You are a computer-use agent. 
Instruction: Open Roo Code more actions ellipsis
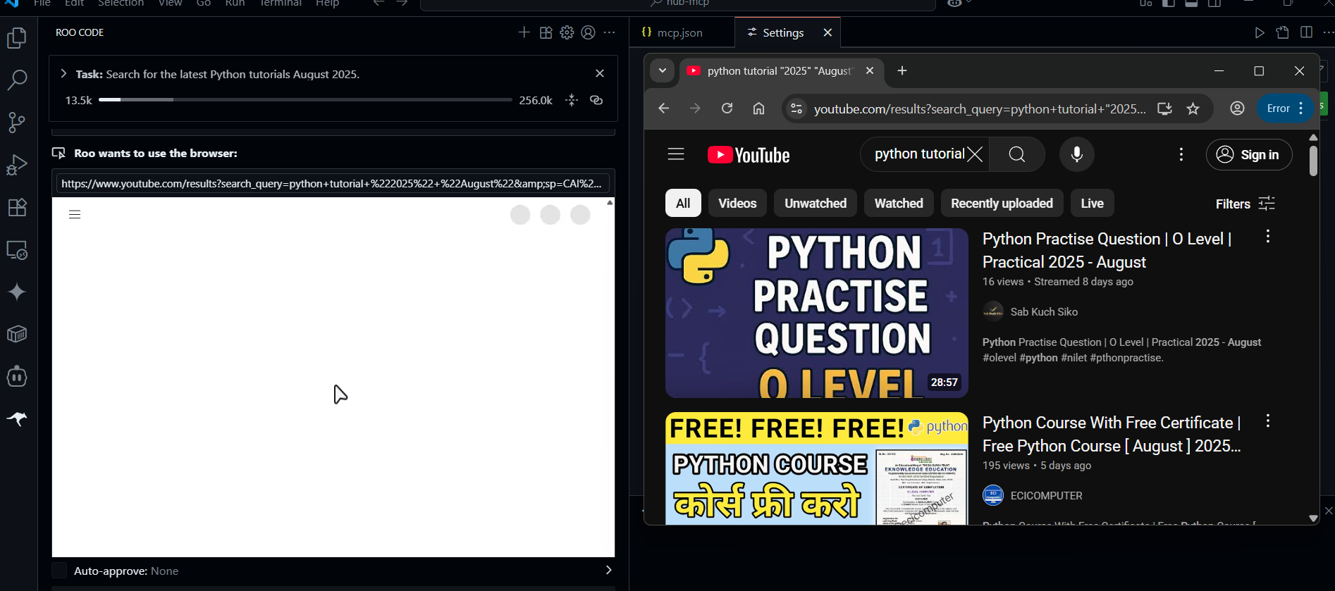(610, 32)
